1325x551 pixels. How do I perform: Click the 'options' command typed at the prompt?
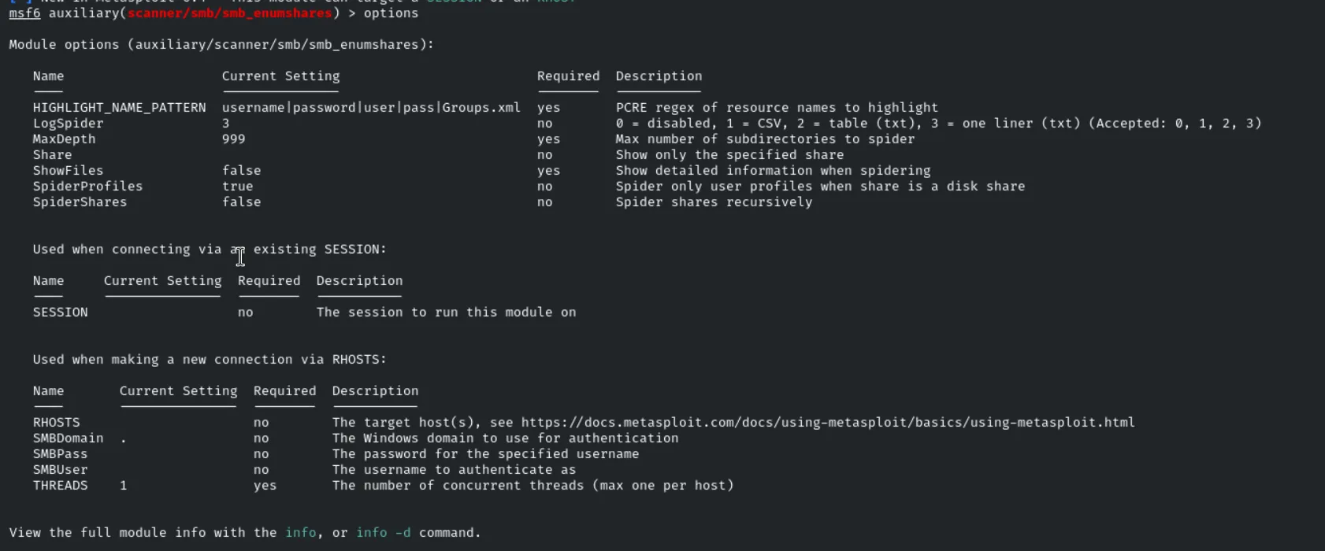pos(391,13)
